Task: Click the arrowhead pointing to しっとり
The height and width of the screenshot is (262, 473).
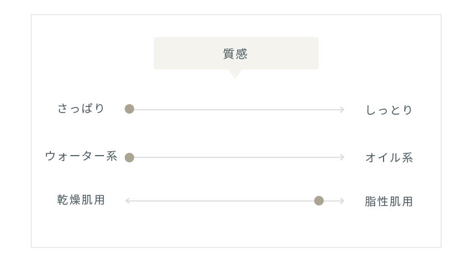Action: click(x=342, y=109)
